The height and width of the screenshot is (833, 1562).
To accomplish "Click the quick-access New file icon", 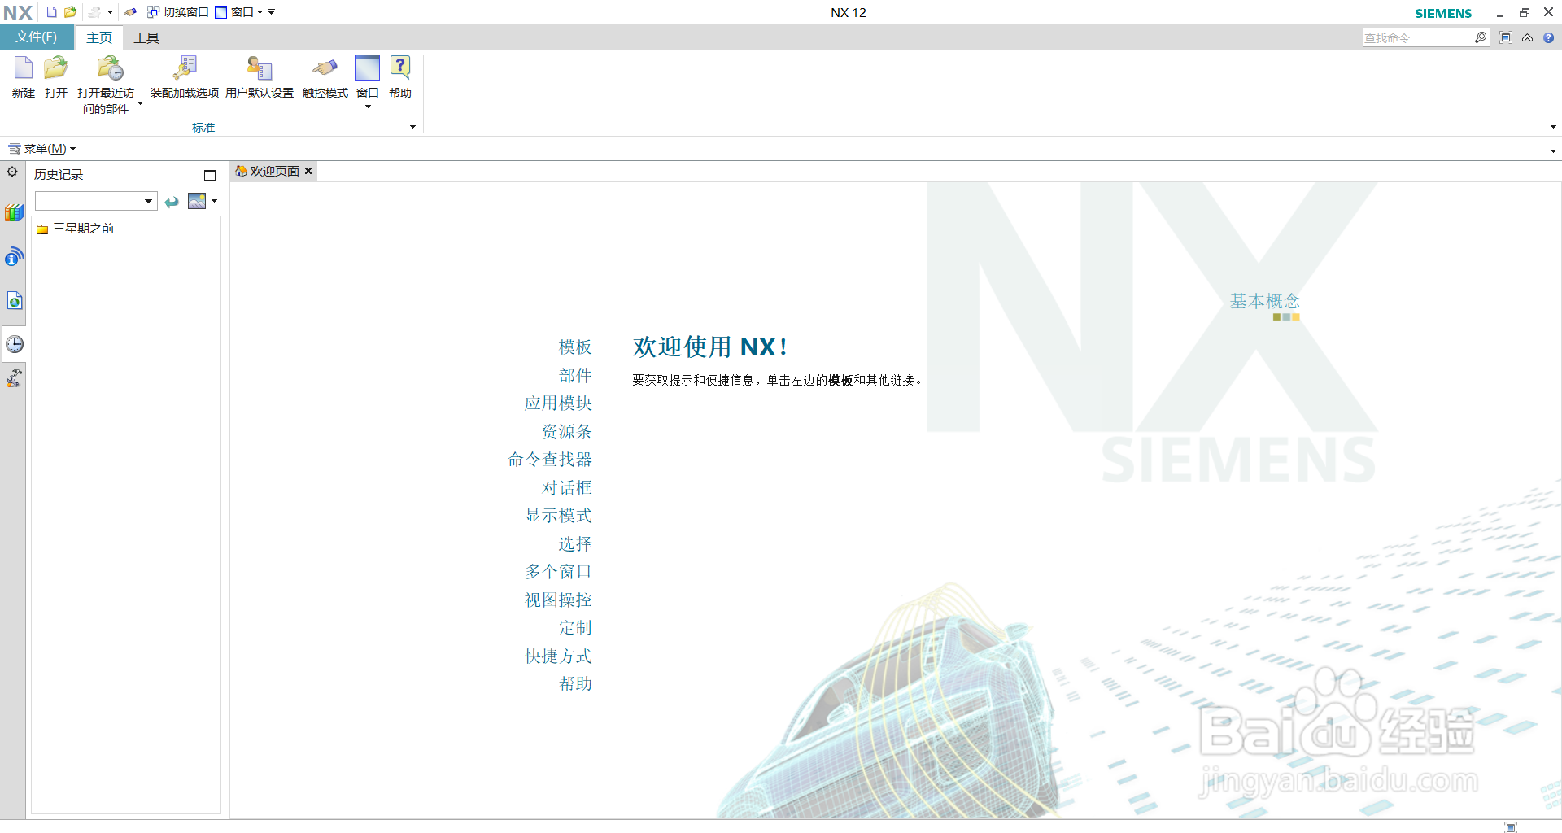I will [x=51, y=12].
